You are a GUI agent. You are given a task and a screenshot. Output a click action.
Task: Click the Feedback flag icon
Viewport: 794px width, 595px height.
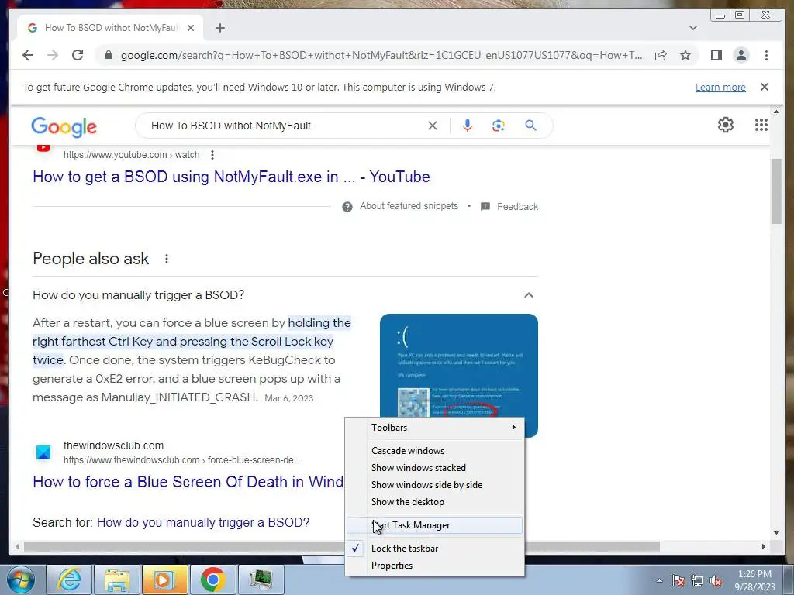pyautogui.click(x=485, y=206)
